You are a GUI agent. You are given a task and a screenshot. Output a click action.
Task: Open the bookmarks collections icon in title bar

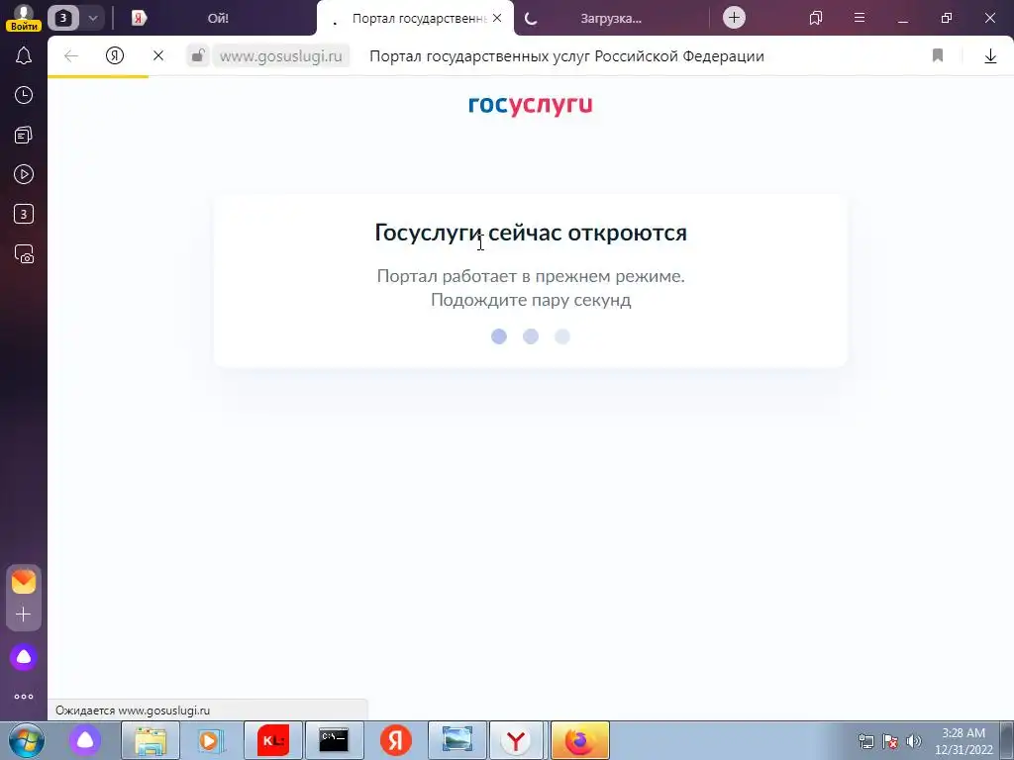click(816, 18)
